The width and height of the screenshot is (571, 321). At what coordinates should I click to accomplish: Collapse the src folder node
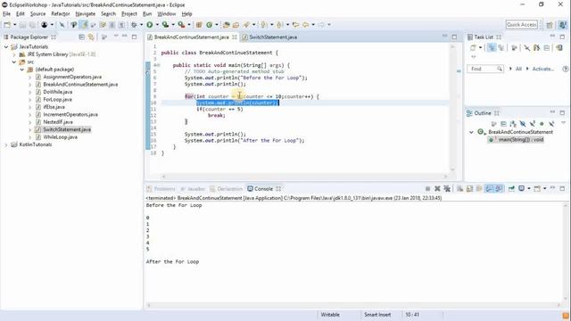coord(14,62)
